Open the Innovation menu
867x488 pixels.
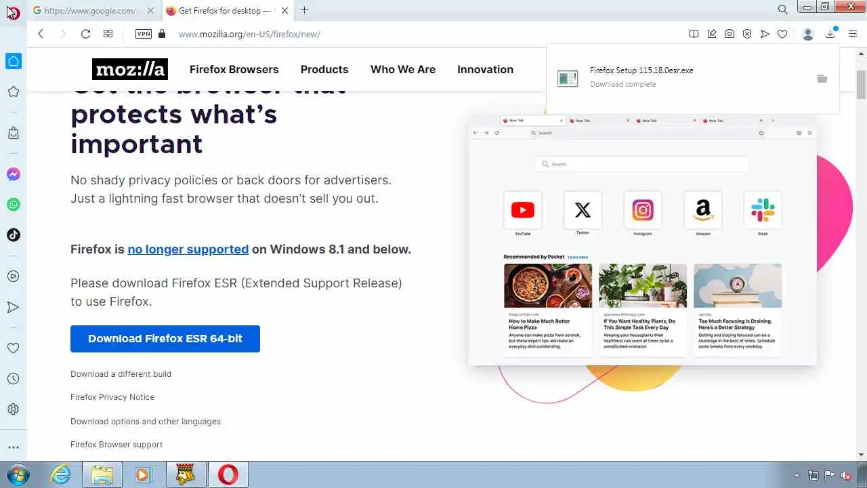pos(485,69)
